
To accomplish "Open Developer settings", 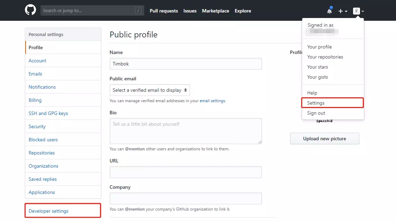I will pos(63,211).
